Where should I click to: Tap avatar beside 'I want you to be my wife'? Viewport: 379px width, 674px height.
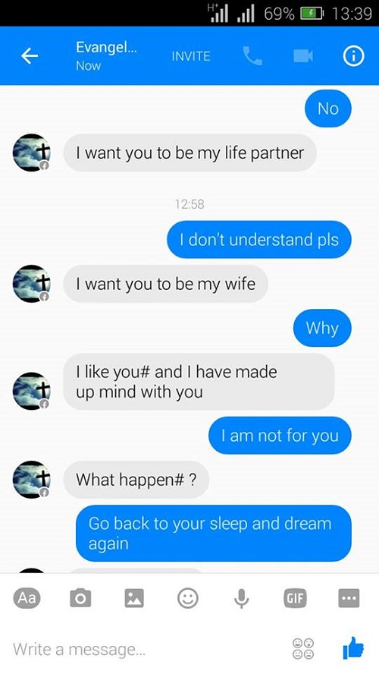click(32, 284)
